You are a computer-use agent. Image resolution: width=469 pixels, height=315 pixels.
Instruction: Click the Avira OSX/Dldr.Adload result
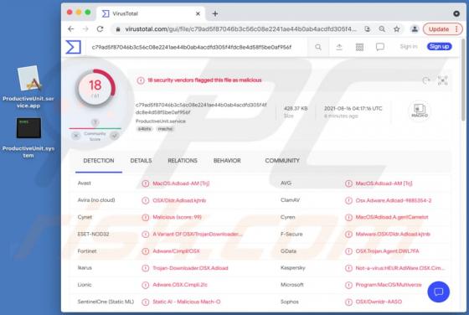[179, 200]
